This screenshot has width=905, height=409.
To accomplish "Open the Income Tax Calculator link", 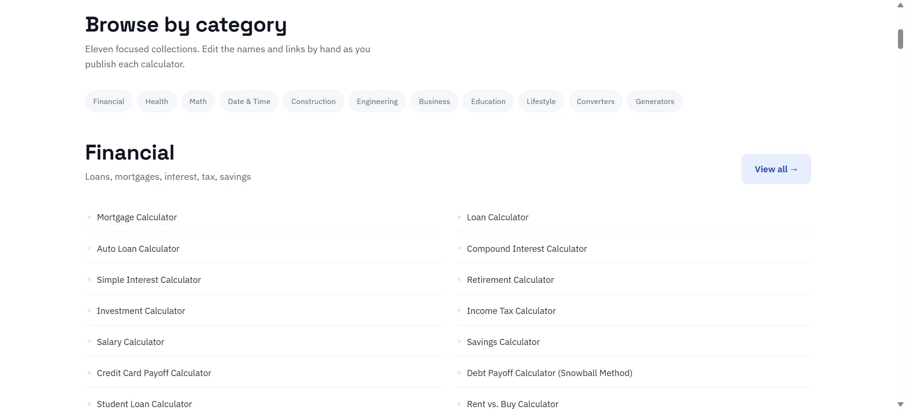I will pyautogui.click(x=511, y=311).
